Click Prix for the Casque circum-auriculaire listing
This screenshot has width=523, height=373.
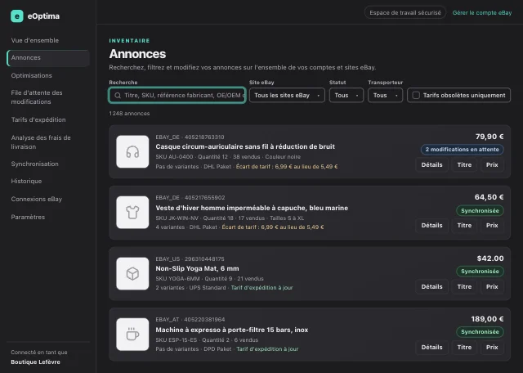(492, 164)
